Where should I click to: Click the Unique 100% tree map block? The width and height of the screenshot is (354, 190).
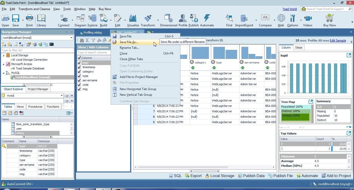point(295,117)
